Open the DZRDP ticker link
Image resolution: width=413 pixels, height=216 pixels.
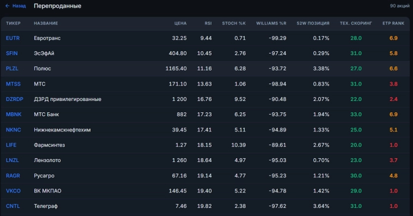pos(15,99)
